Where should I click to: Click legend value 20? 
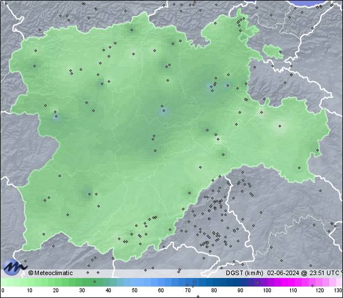[56, 291]
